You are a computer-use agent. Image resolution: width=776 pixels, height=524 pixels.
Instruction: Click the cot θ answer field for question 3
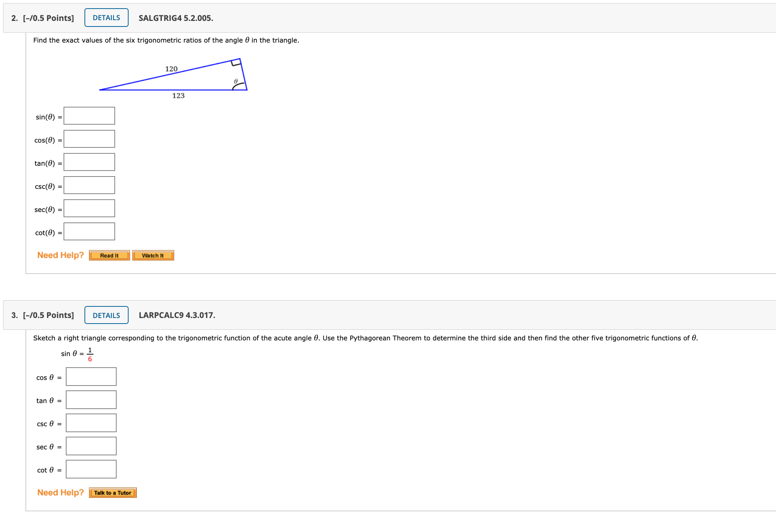click(91, 469)
